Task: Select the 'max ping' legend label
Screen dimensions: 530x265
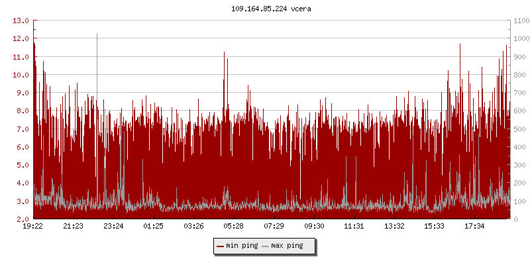Action: pos(288,246)
